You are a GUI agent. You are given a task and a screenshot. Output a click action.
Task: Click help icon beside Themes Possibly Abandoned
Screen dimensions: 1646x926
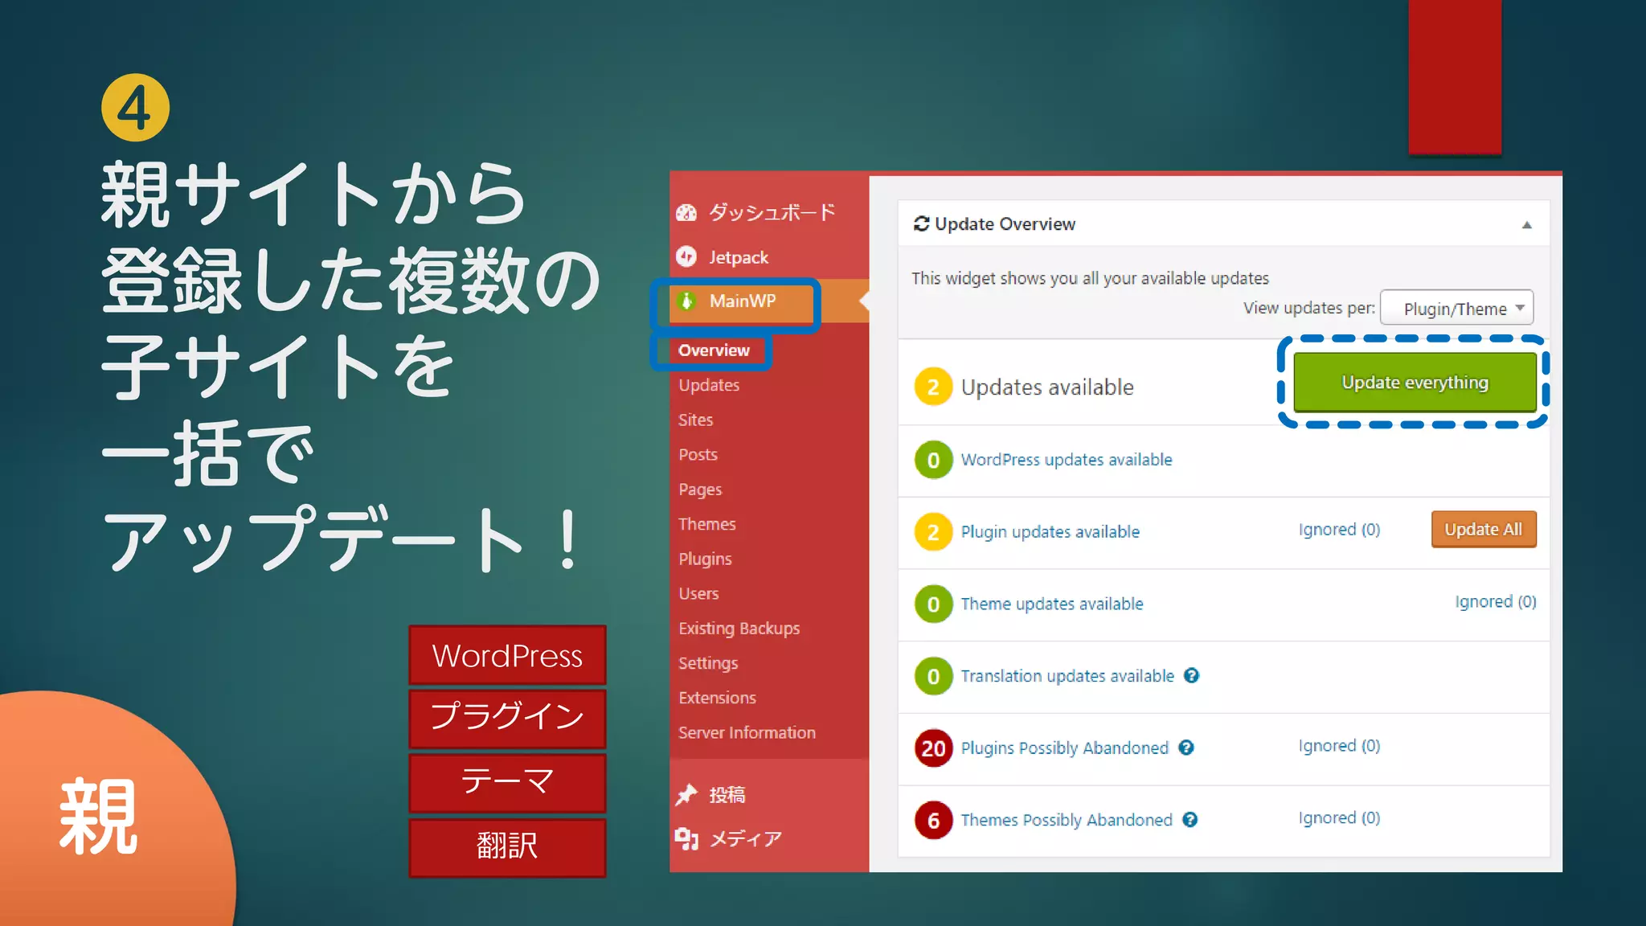click(x=1189, y=820)
